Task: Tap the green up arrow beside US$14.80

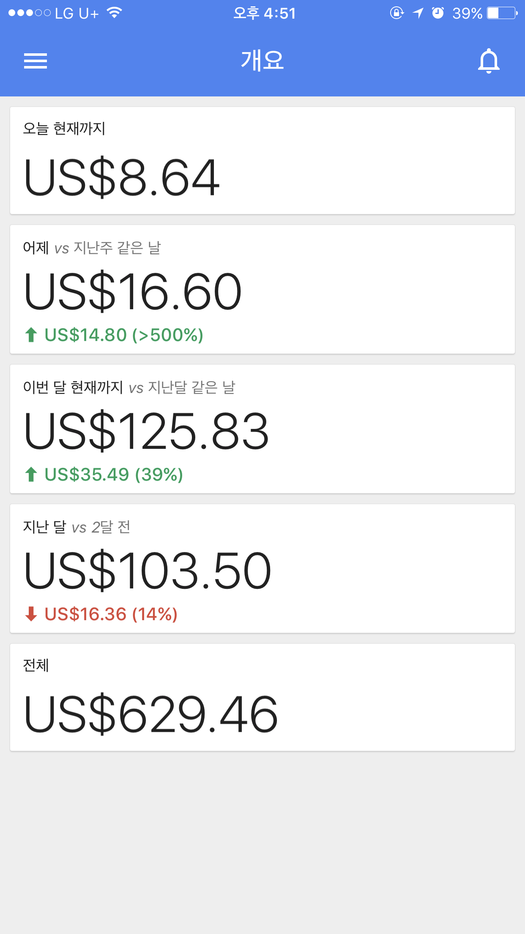Action: click(31, 335)
